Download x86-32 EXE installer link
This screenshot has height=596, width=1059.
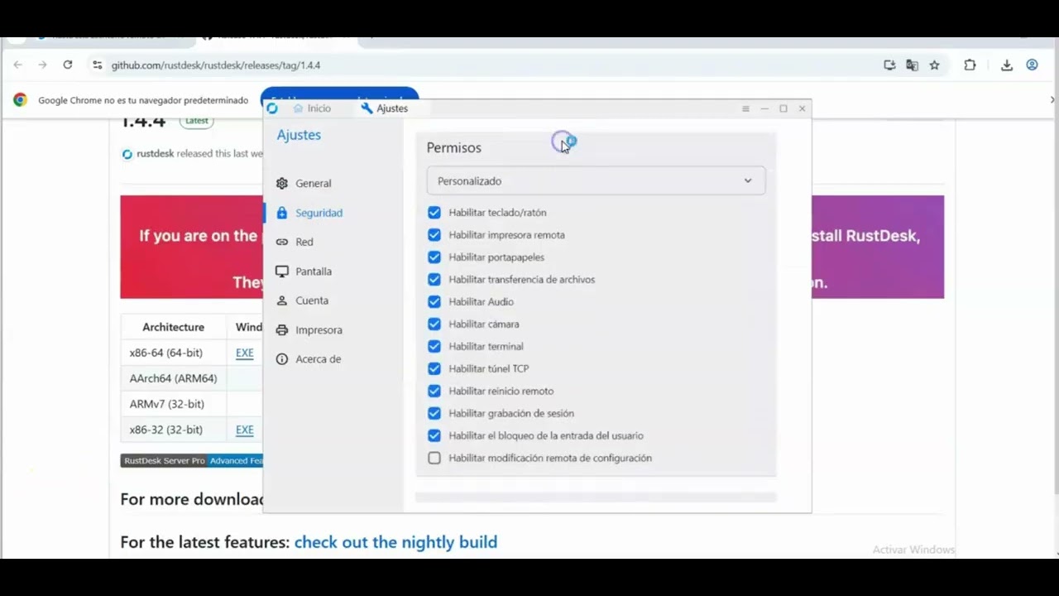pyautogui.click(x=245, y=430)
